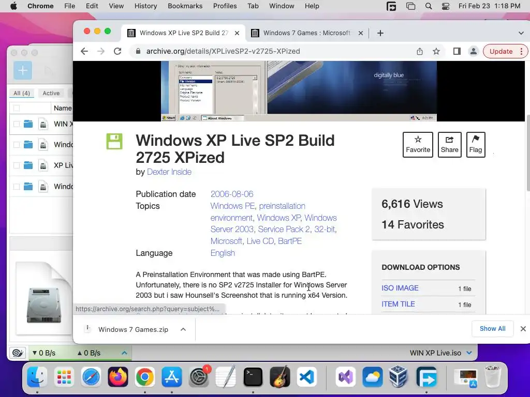Show All downloads
The height and width of the screenshot is (397, 530).
tap(493, 329)
